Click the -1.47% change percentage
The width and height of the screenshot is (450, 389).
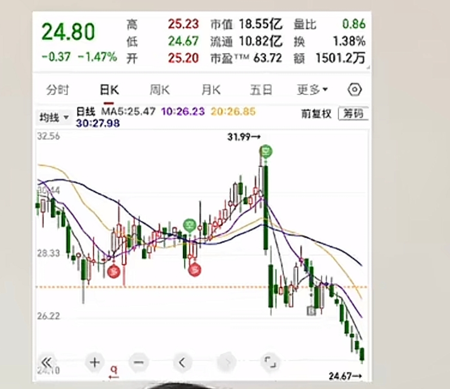tap(97, 57)
